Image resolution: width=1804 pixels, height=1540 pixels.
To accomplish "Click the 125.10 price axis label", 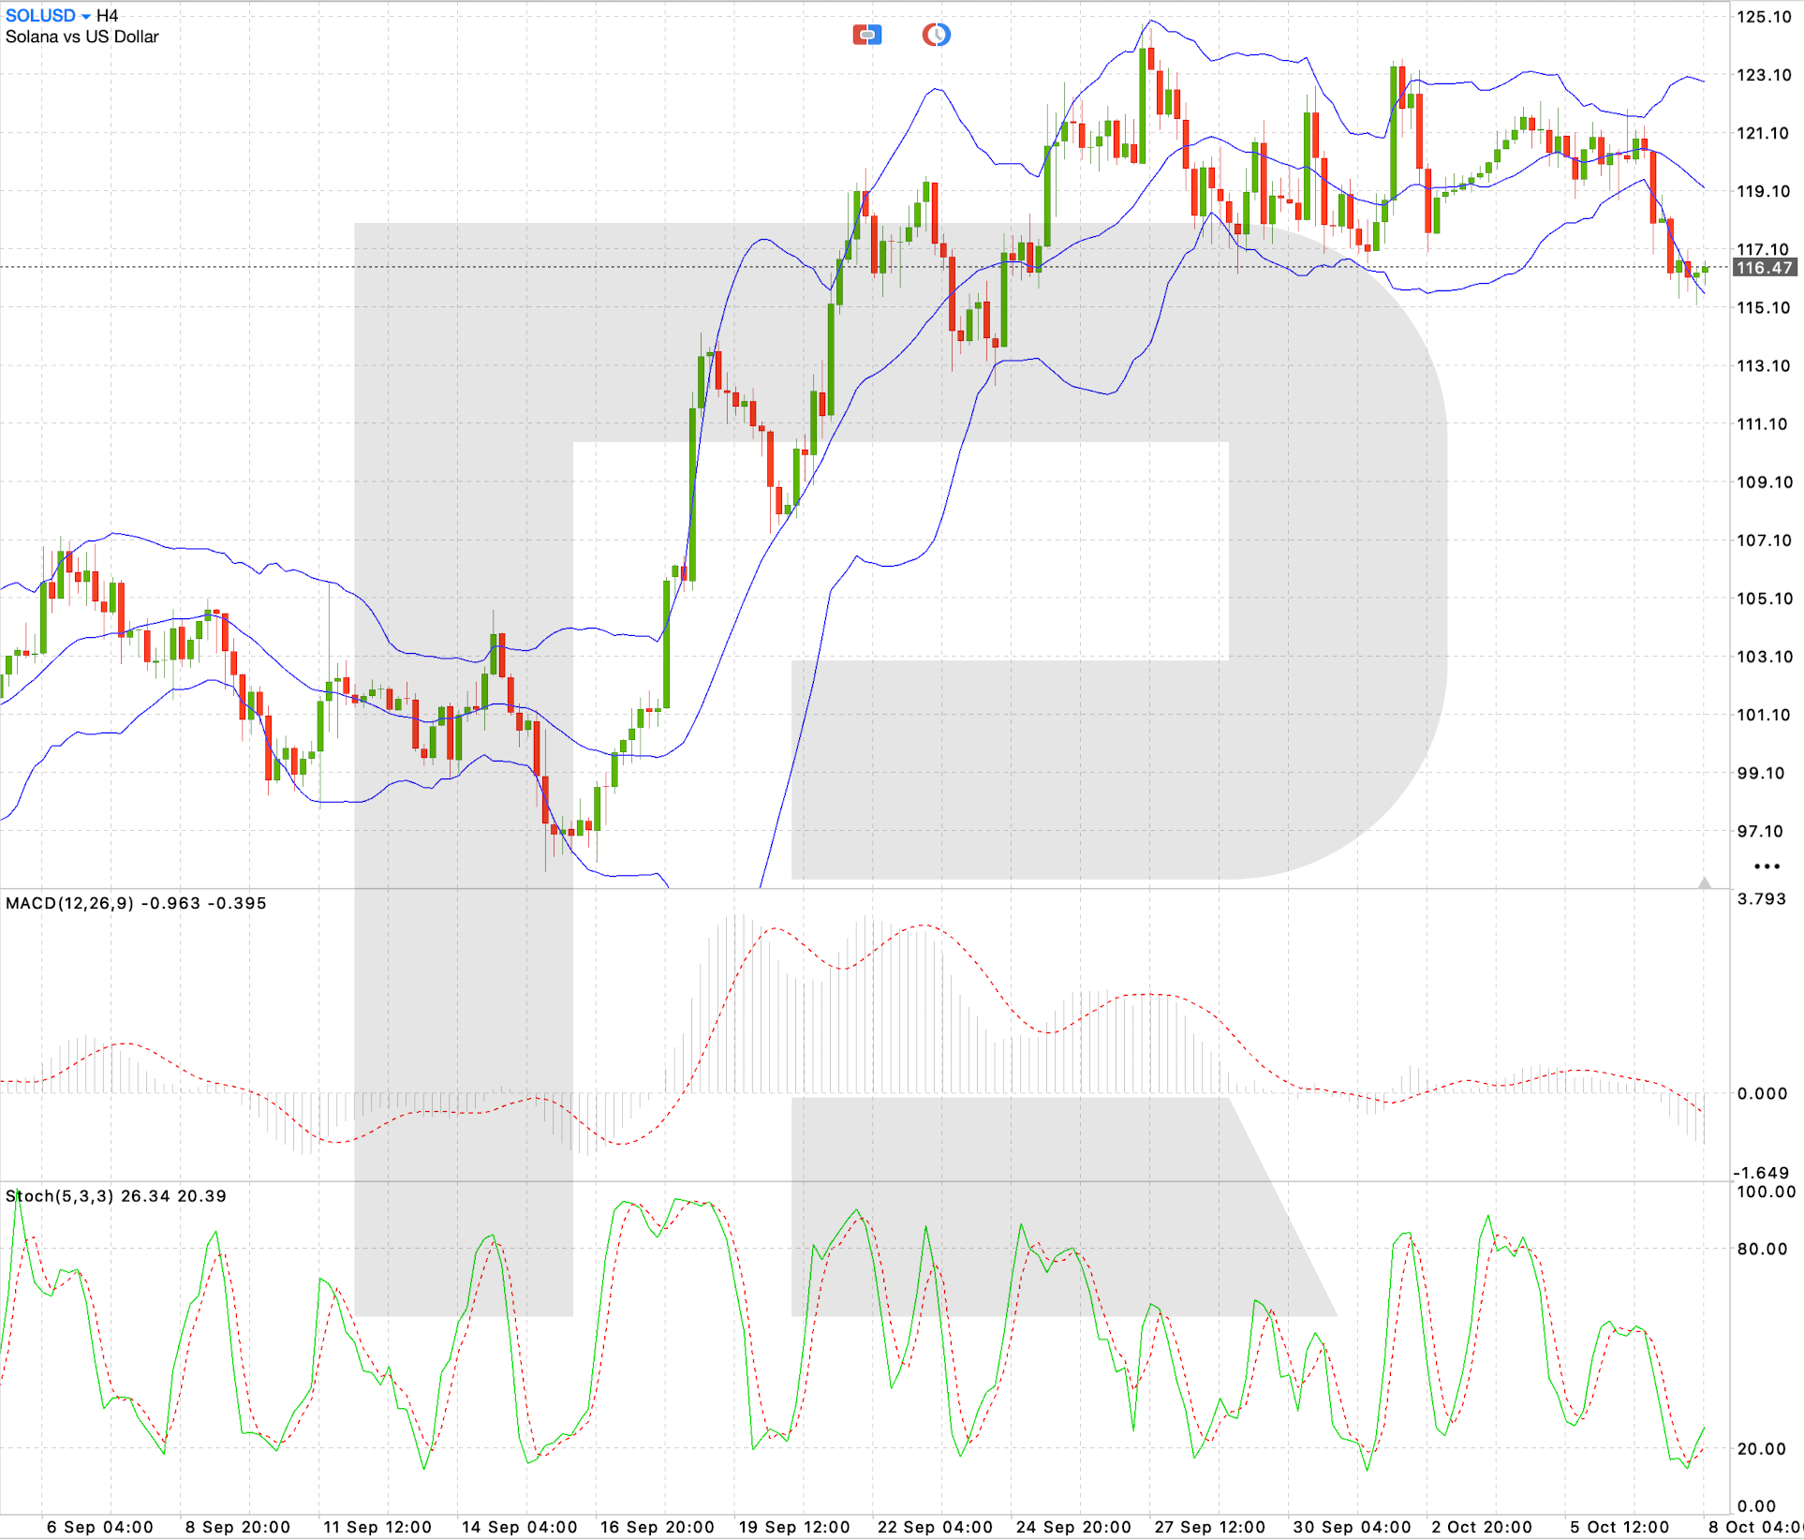I will (1764, 17).
